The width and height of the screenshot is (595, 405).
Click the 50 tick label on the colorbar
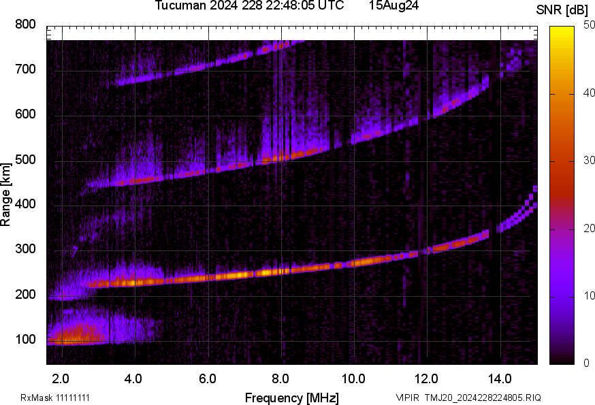coord(589,25)
